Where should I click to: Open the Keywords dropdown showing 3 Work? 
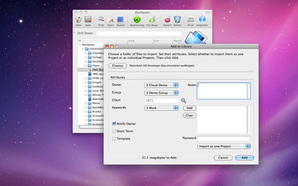[x=161, y=108]
